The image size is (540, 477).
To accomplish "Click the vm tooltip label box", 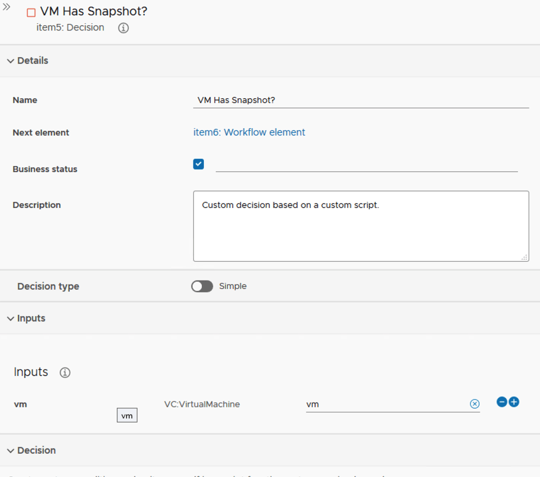I will click(x=127, y=416).
